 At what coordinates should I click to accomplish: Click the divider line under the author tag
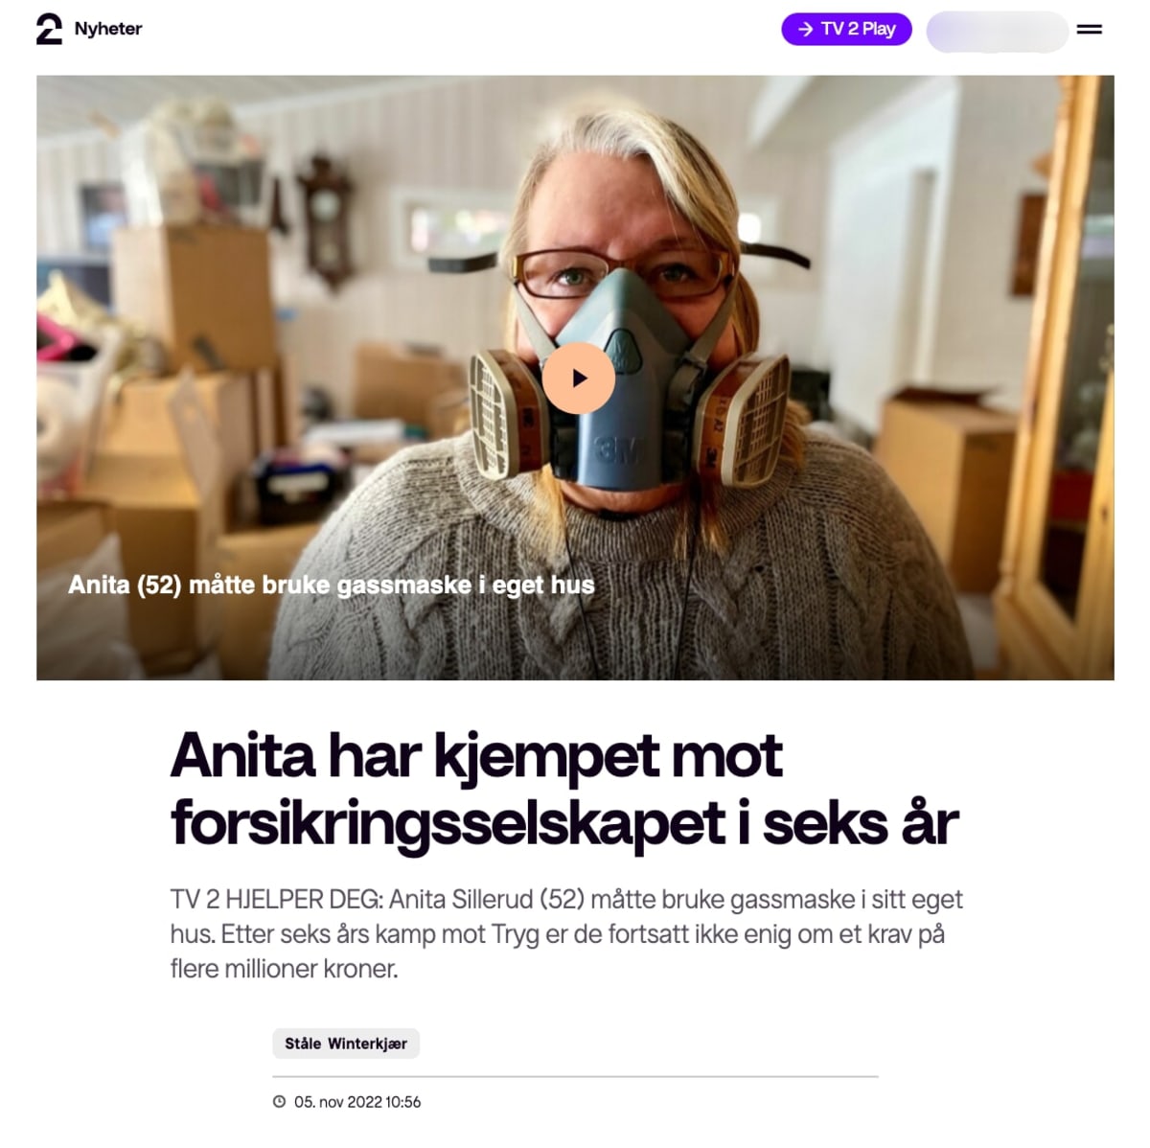(575, 1076)
